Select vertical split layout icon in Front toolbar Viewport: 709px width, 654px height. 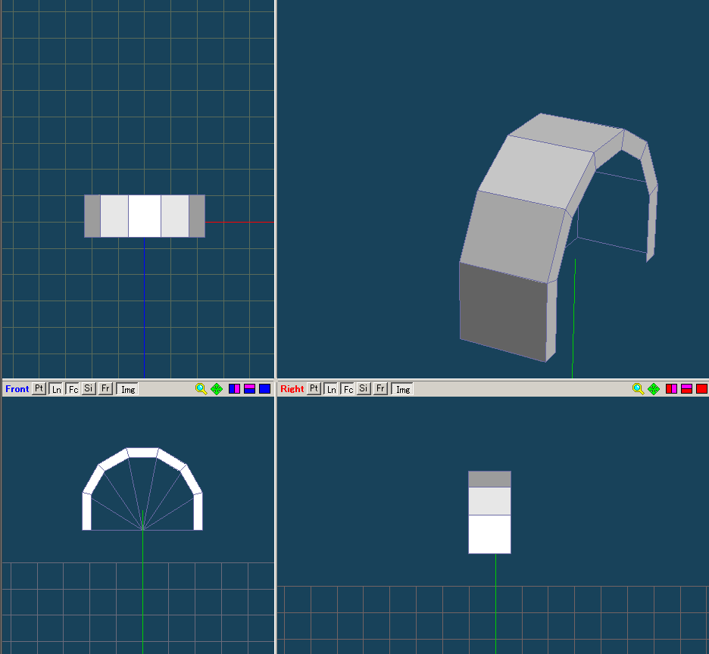234,389
